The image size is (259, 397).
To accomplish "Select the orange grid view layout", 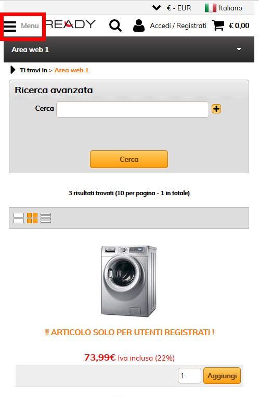I will tap(32, 217).
